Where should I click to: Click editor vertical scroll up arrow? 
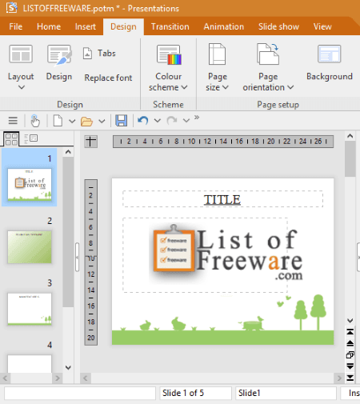(x=350, y=136)
